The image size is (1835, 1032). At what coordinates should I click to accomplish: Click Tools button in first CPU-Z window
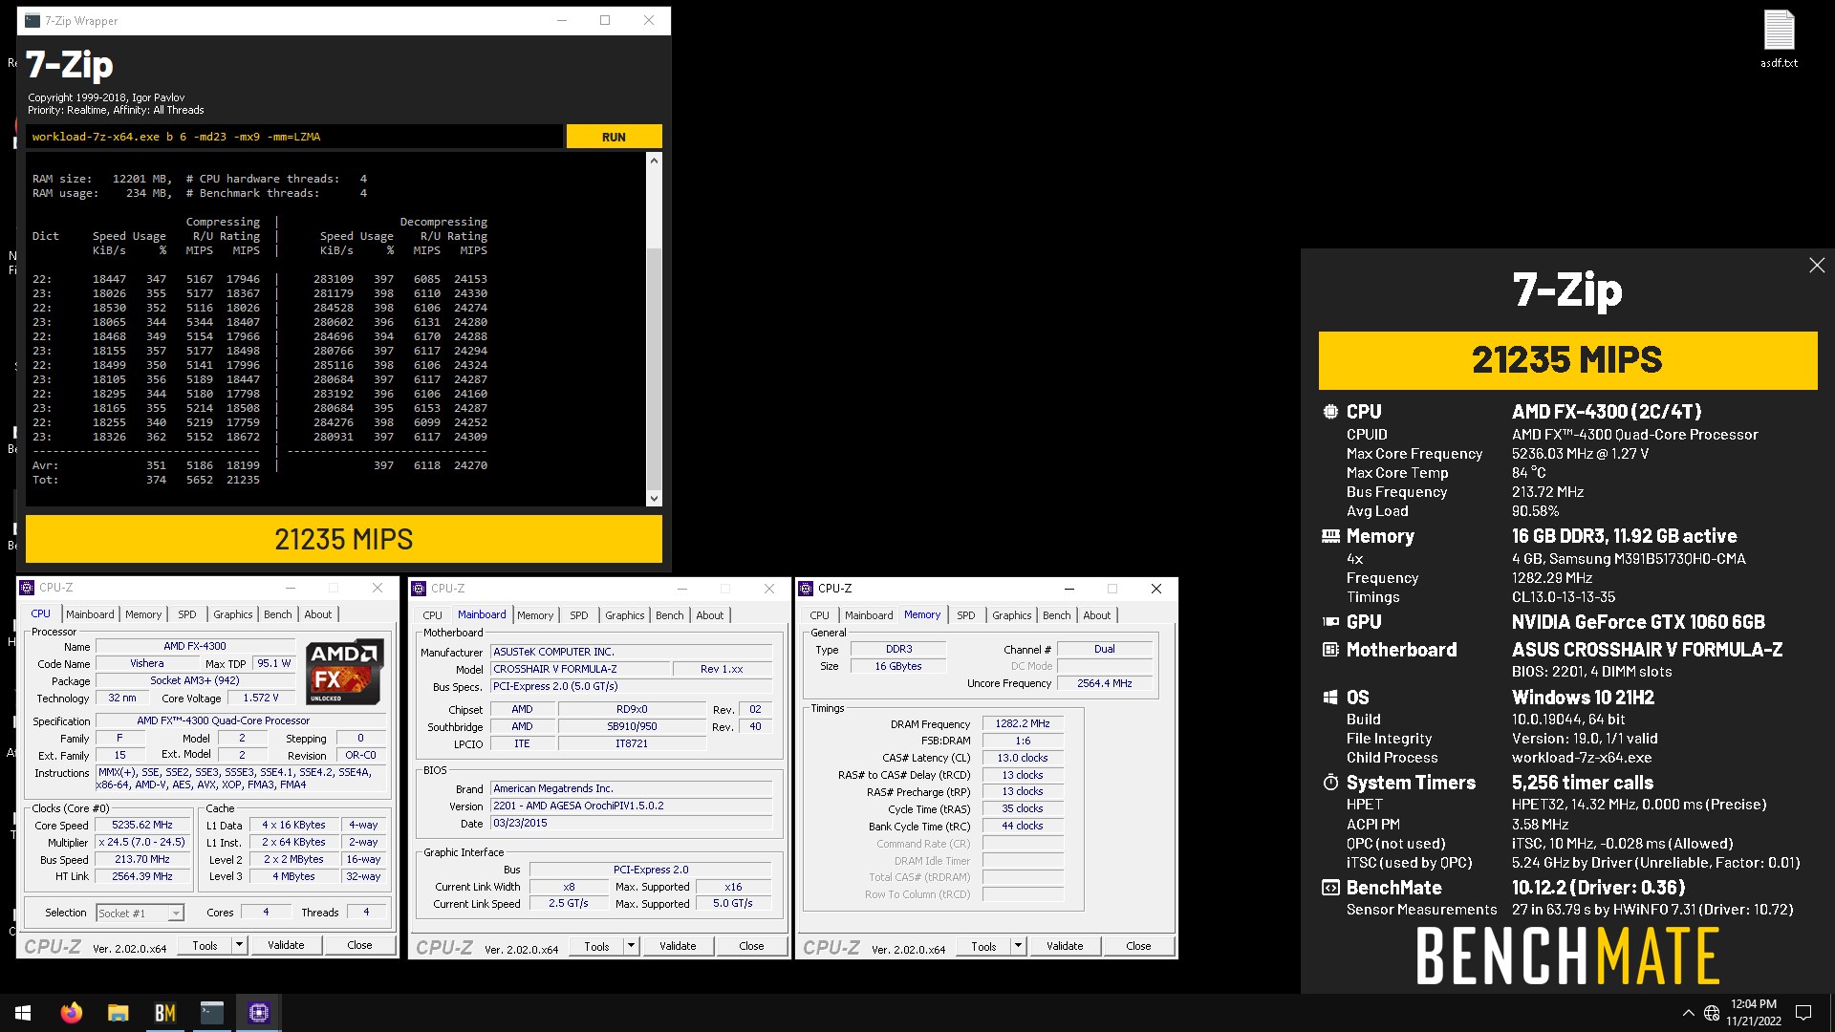205,945
